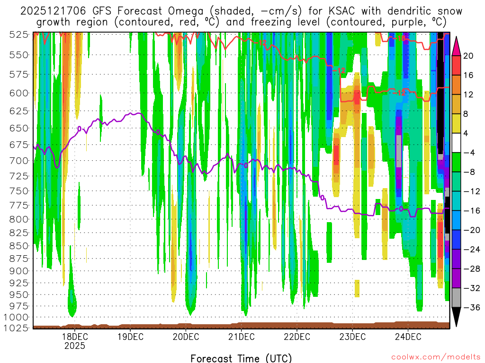The width and height of the screenshot is (485, 363).
Task: Click the 1000 pressure level label
Action: tap(16, 317)
